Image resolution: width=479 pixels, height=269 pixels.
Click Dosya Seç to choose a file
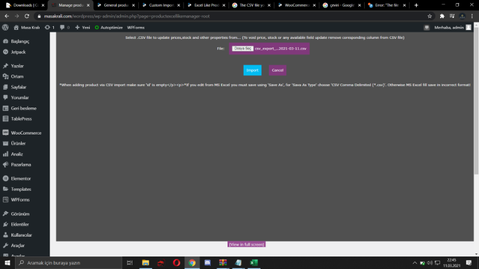[x=242, y=48]
